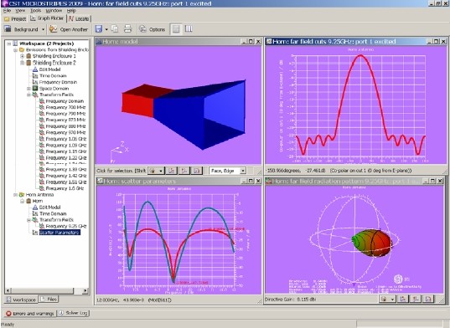Select the grid tile-windows layout icon
450x328 pixels.
(x=176, y=29)
